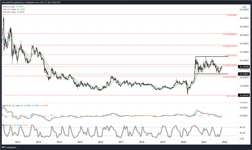Click the 25.10350 current price label

[244, 67]
